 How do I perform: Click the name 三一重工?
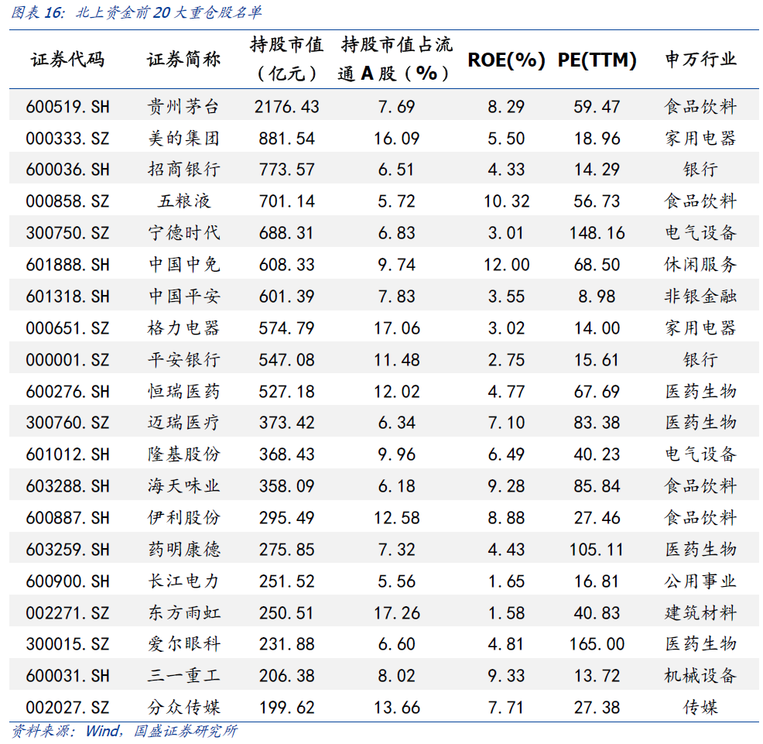point(184,676)
